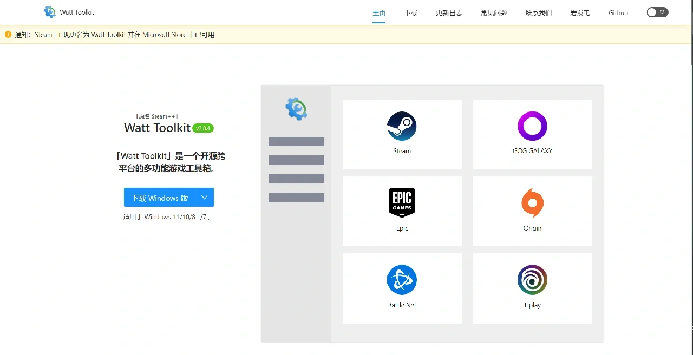
Task: Go to the 联系我们 page
Action: (538, 13)
